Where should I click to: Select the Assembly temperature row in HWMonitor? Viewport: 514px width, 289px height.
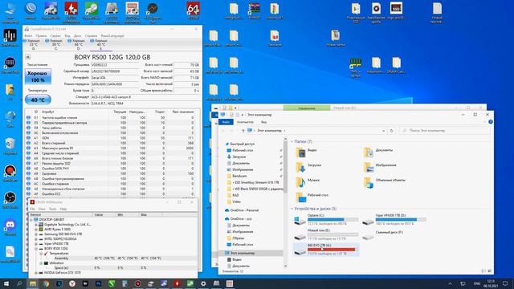(113, 258)
